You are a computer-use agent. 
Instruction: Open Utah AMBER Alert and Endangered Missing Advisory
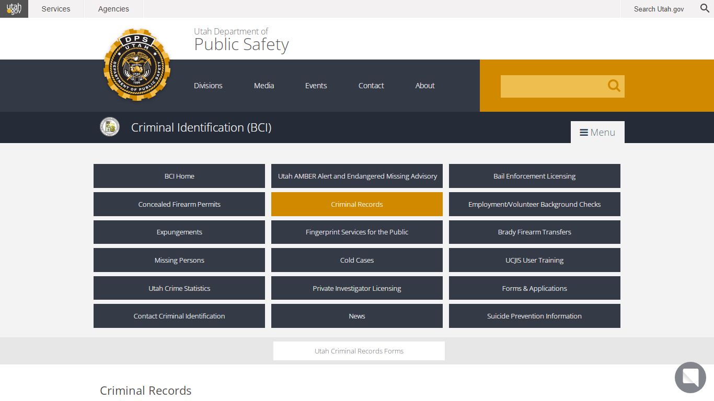357,176
